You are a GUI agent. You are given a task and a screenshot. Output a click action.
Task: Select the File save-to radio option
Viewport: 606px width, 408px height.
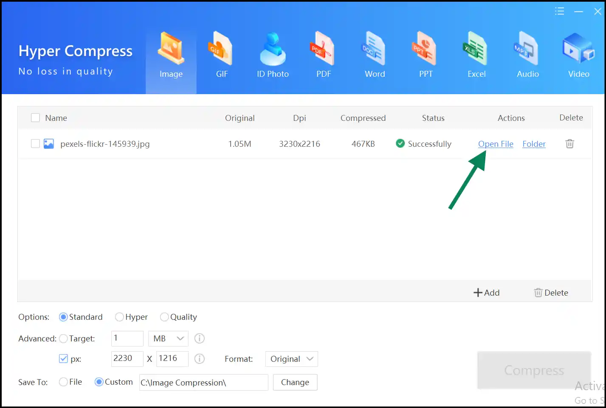click(63, 382)
